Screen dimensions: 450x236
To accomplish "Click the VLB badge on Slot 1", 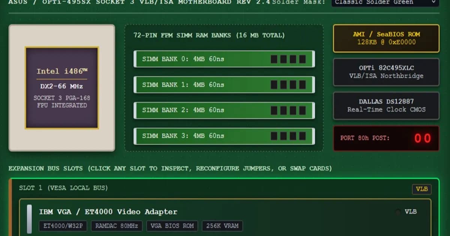I will click(422, 189).
